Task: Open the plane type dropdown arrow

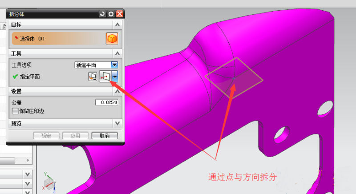Action: 115,77
